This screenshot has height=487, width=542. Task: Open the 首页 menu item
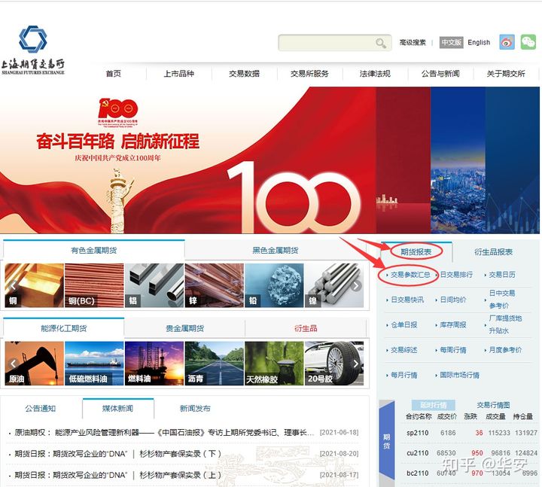coord(114,74)
